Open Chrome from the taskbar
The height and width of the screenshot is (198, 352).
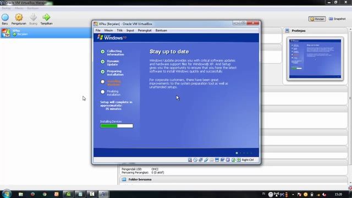click(x=45, y=194)
